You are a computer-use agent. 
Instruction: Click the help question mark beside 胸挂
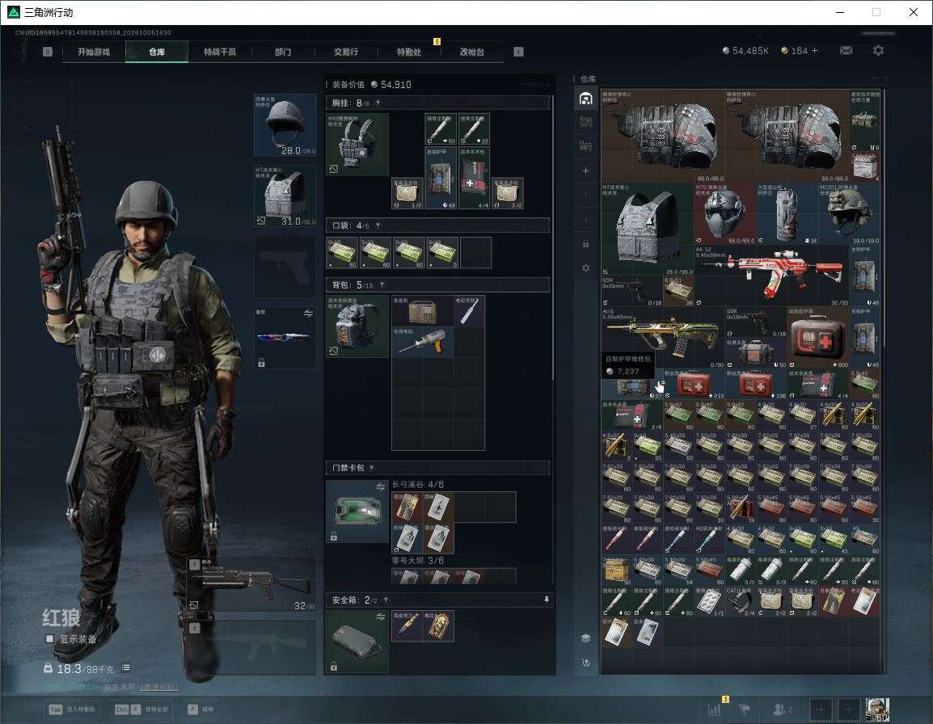[x=378, y=103]
